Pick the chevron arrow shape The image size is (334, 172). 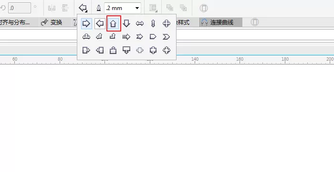(167, 37)
